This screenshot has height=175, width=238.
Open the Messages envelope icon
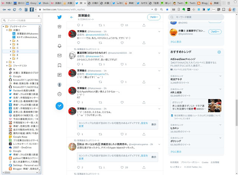59,55
